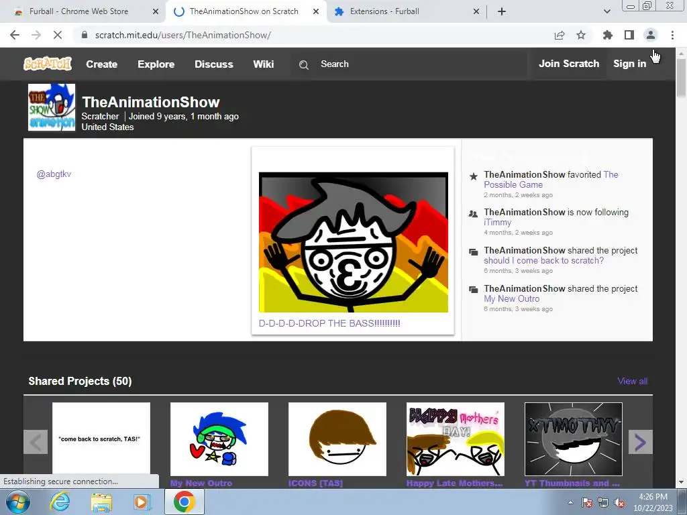Open the Wiki menu item
The width and height of the screenshot is (687, 515).
(263, 64)
